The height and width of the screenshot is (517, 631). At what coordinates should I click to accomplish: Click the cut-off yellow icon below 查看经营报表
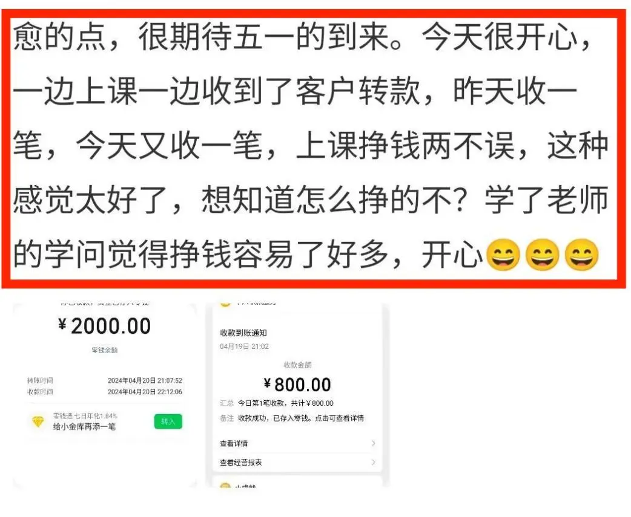225,486
